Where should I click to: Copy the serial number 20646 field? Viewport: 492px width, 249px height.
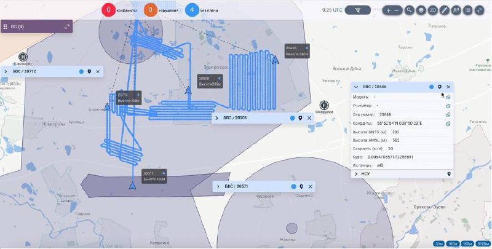(448, 115)
